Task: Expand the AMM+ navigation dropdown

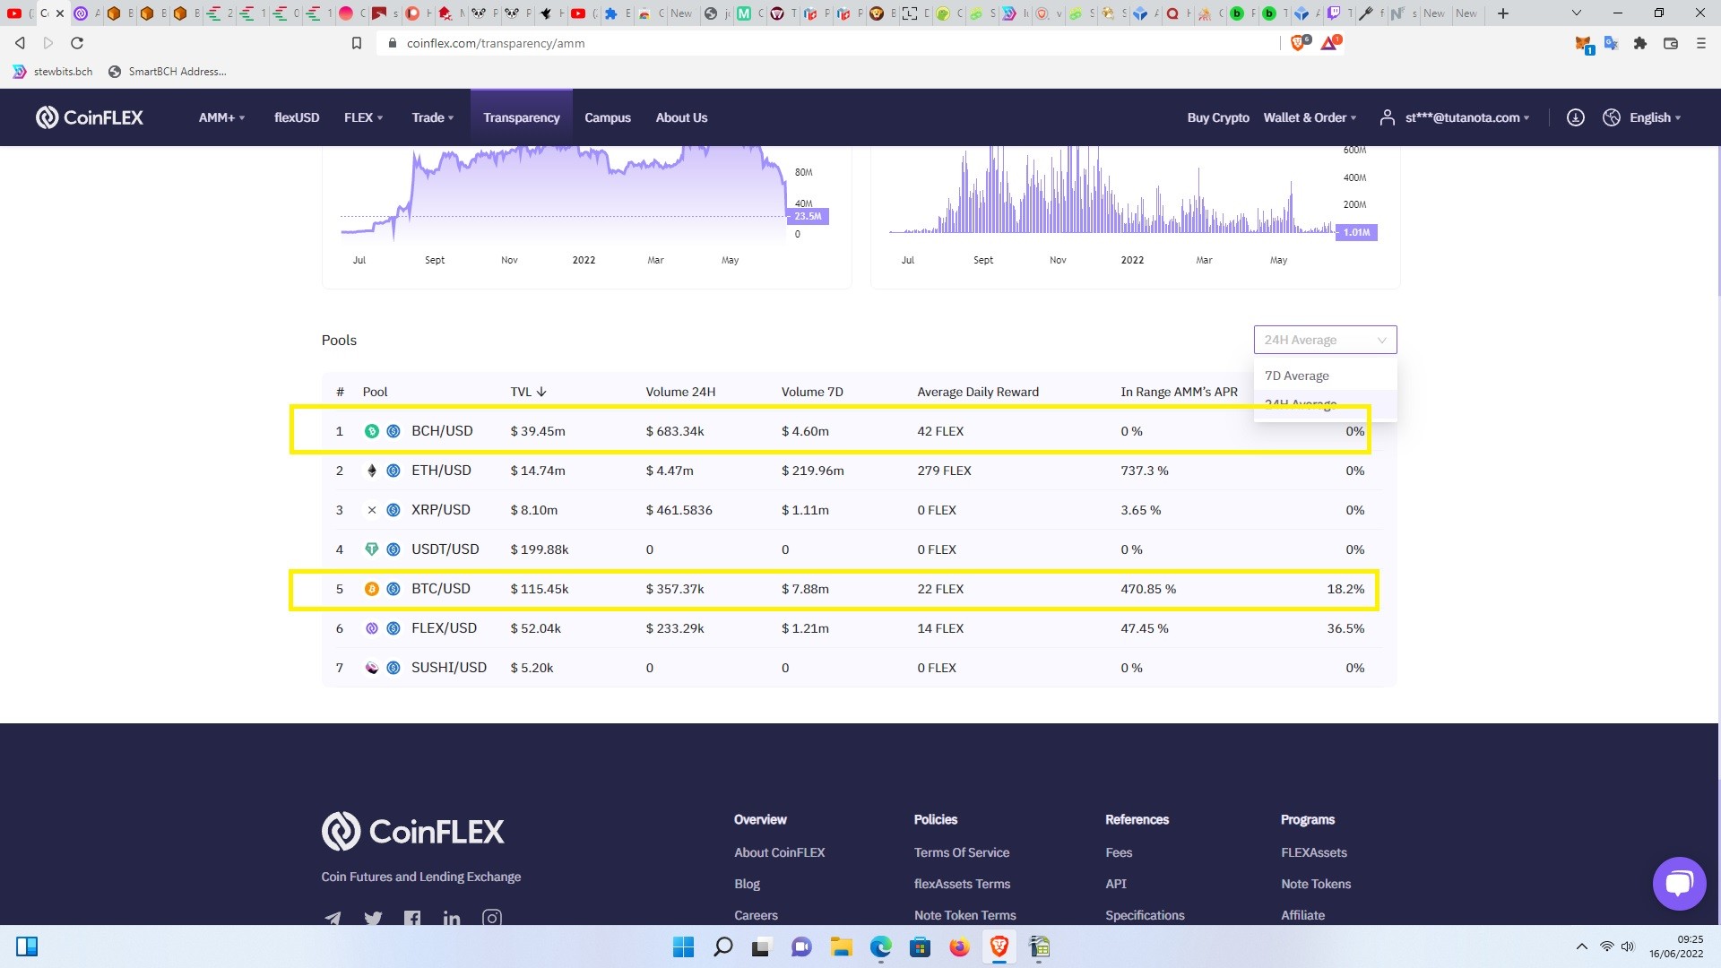Action: click(x=221, y=117)
